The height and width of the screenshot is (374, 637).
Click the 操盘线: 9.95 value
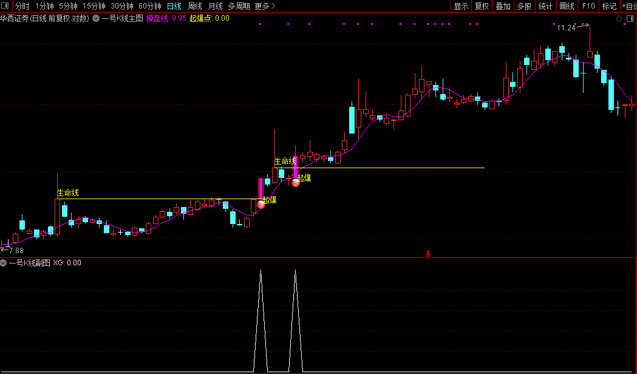click(166, 18)
